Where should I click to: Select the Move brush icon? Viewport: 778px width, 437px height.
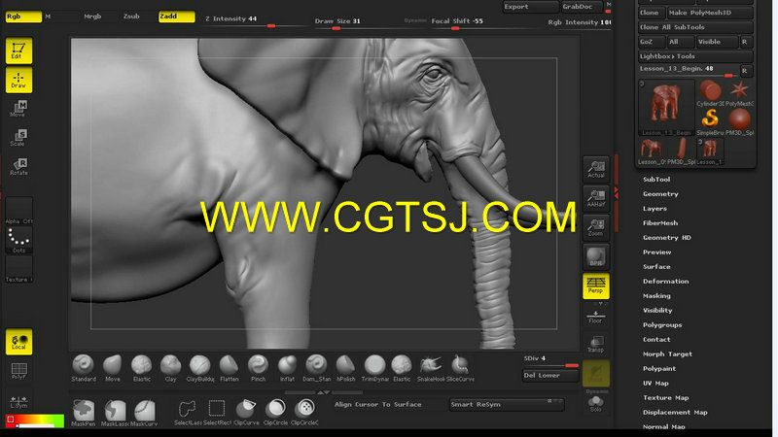pyautogui.click(x=113, y=369)
